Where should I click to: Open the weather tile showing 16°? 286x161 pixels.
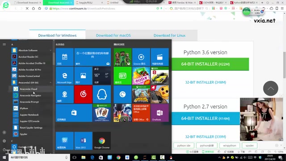point(102,76)
